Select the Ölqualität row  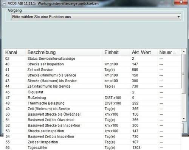tap(93, 92)
